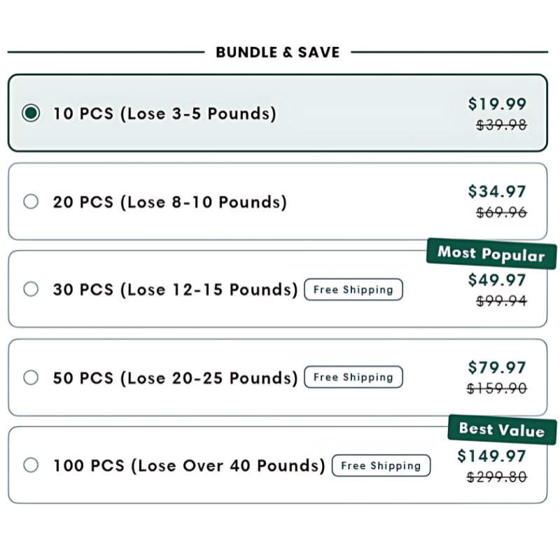Choose the 30 PCS radio option

tap(31, 289)
